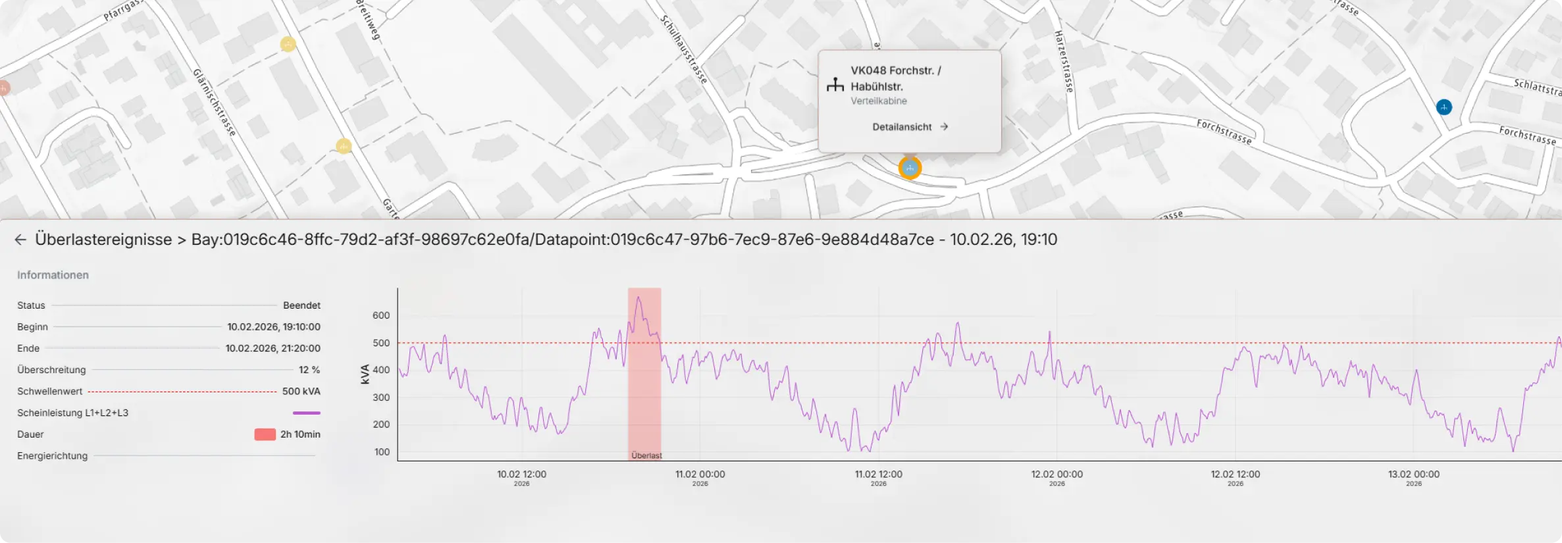Open the Überlastereignisse breadcrumb link

tap(103, 240)
